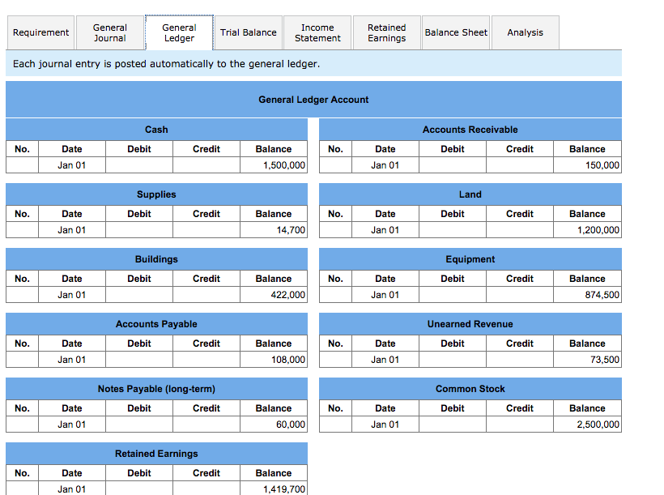The height and width of the screenshot is (495, 664).
Task: Click the Supplies Jan 01 date cell
Action: pos(71,229)
